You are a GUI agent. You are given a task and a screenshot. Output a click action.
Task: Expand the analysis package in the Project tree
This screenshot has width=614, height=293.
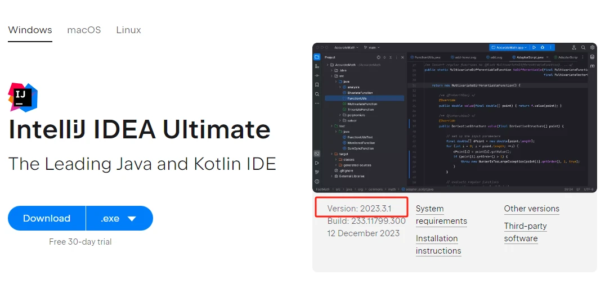tap(339, 87)
